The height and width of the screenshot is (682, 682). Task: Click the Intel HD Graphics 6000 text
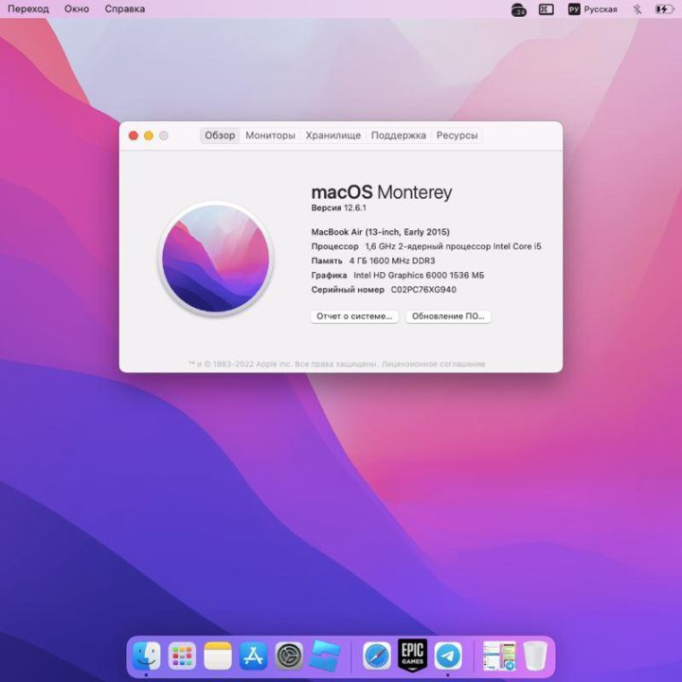click(419, 276)
